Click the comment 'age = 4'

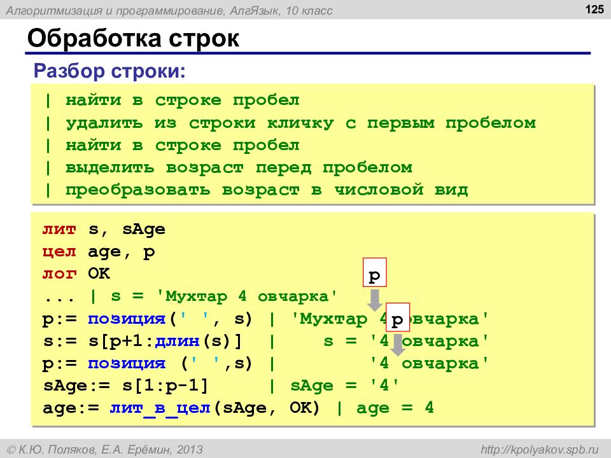pyautogui.click(x=395, y=408)
